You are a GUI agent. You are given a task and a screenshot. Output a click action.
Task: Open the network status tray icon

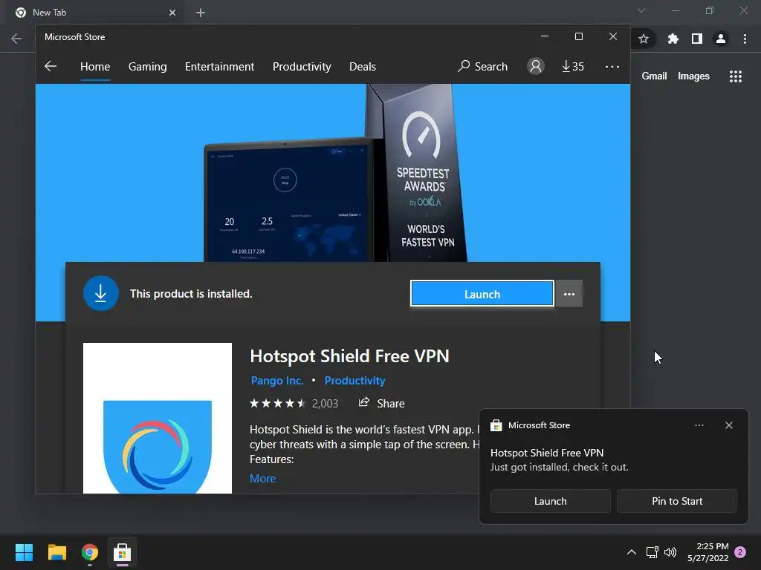[x=652, y=552]
